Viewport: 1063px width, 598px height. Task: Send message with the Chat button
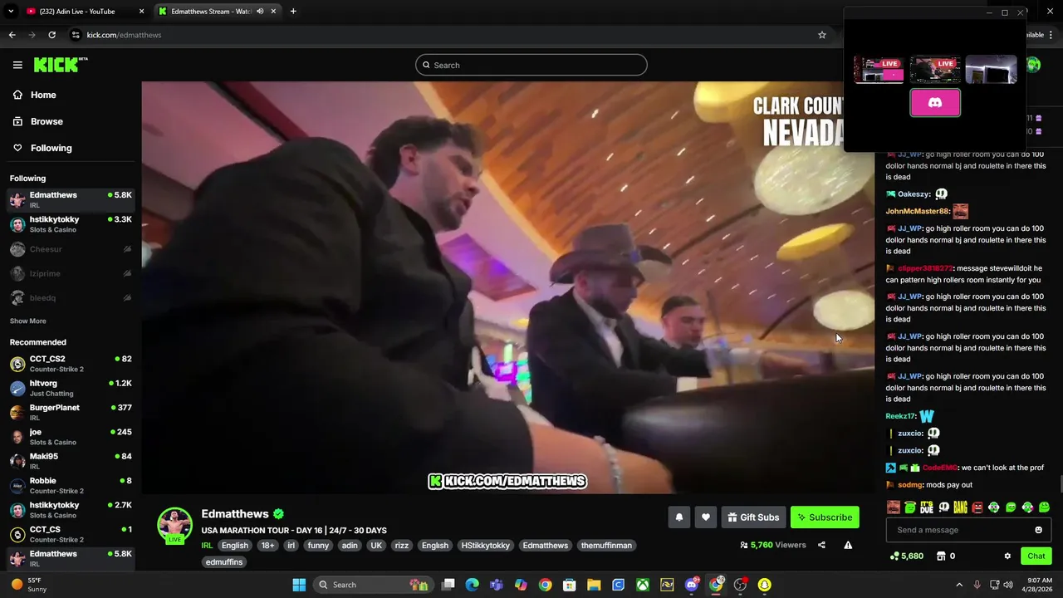click(1036, 556)
